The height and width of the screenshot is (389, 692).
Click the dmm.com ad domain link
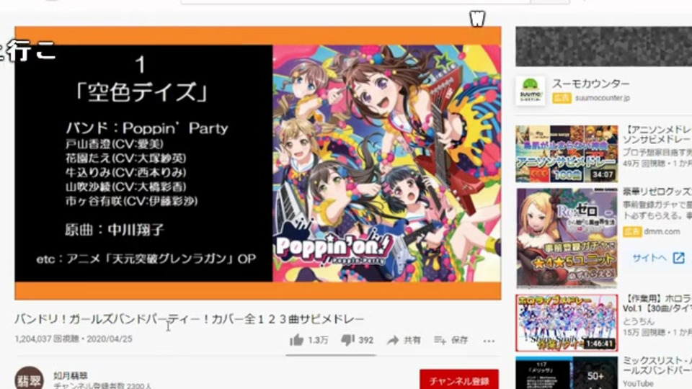coord(662,231)
